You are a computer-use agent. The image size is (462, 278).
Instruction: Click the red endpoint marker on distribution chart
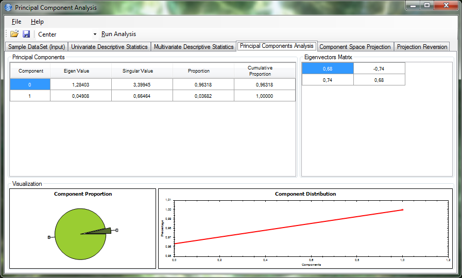click(x=402, y=210)
